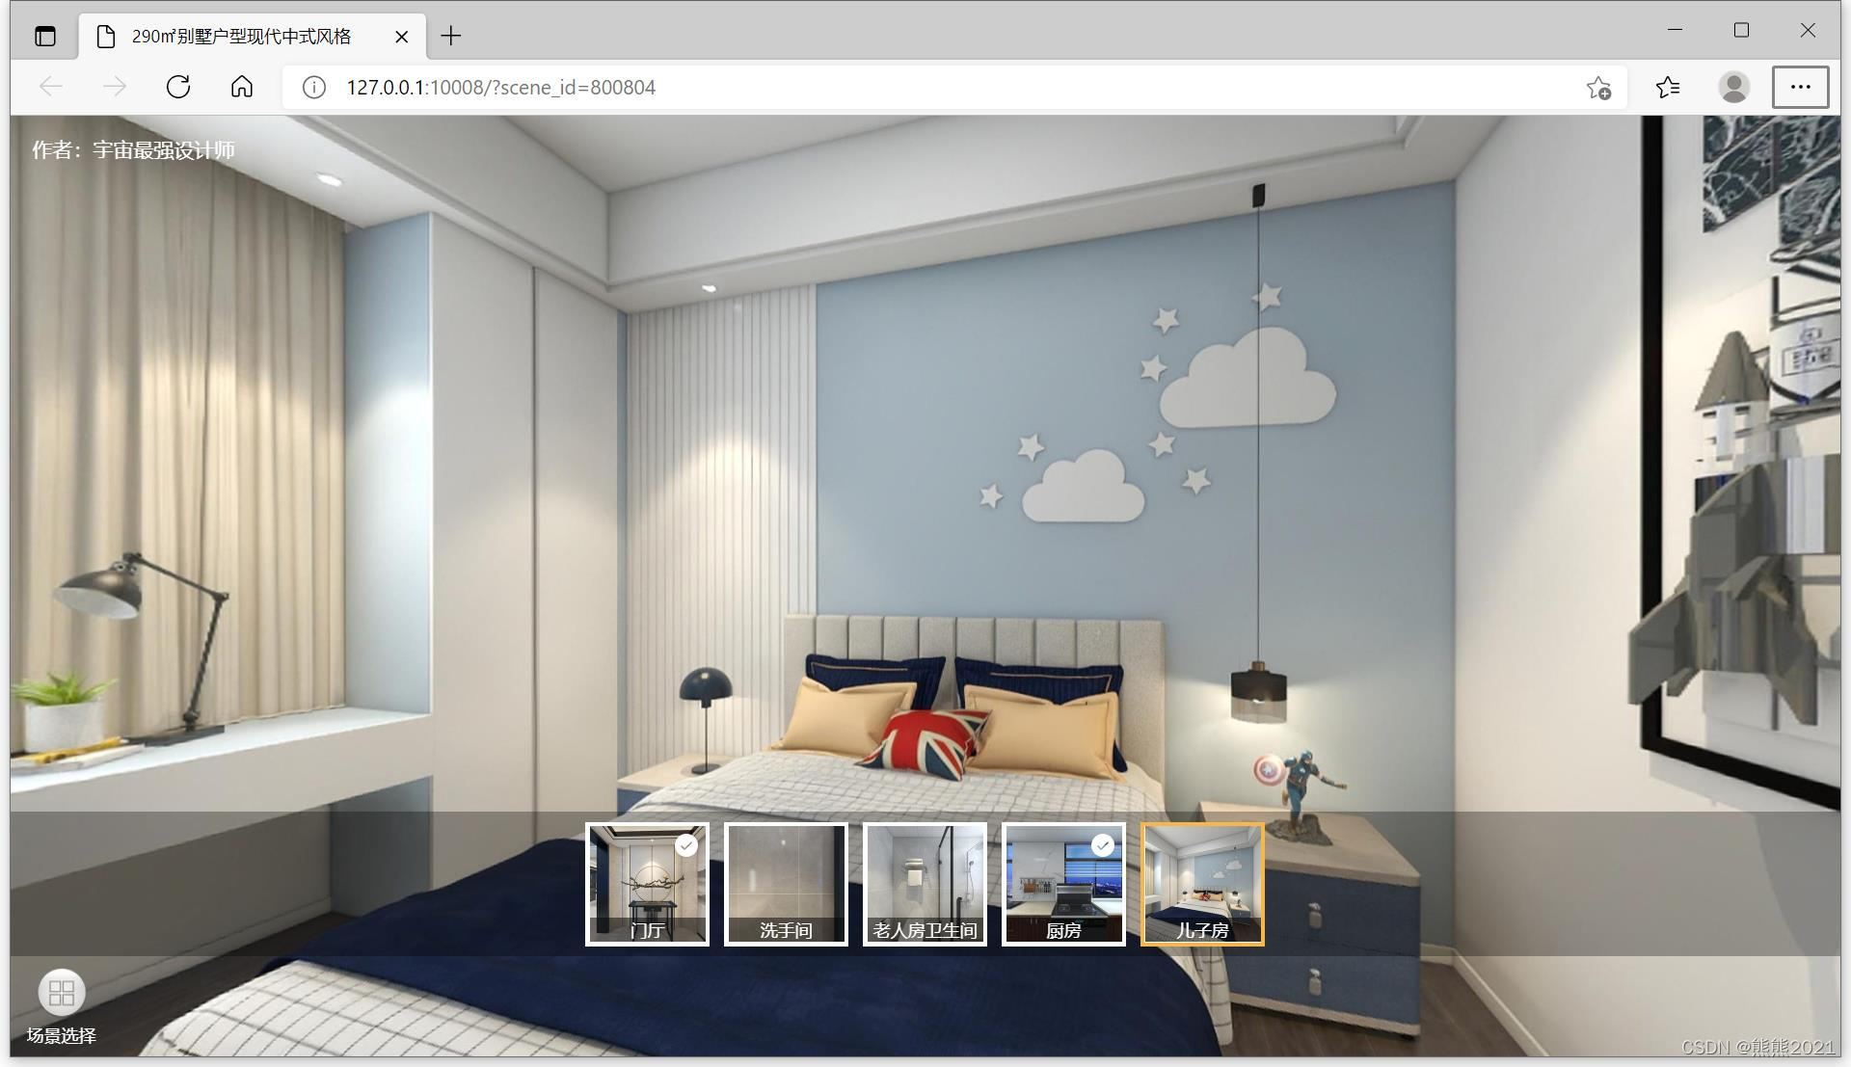This screenshot has width=1851, height=1067.
Task: Switch to the 厨房 scene thumbnail
Action: coord(1063,884)
